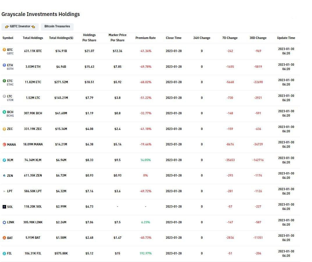Click the Update Time column header
The width and height of the screenshot is (312, 262).
click(286, 38)
